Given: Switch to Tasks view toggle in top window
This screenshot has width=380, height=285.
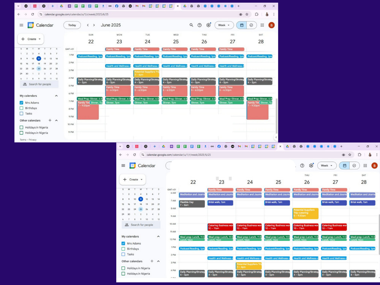Looking at the screenshot, I should coord(252,25).
